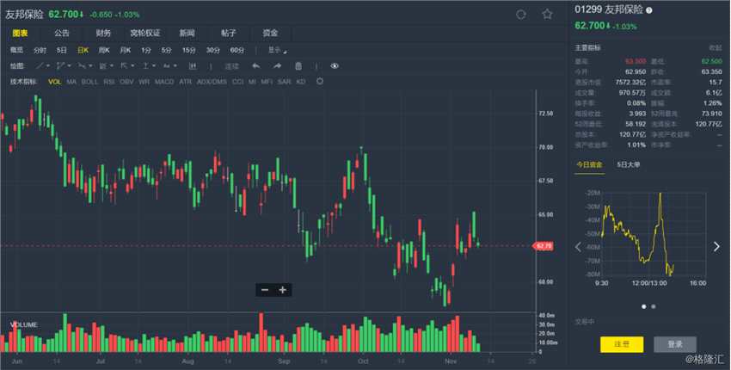Toggle drawing visibility with the eye icon

point(335,65)
